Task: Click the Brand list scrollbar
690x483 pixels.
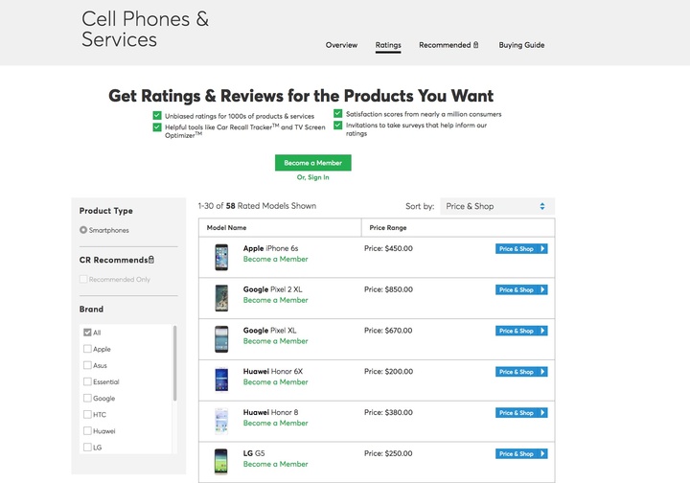Action: [174, 363]
